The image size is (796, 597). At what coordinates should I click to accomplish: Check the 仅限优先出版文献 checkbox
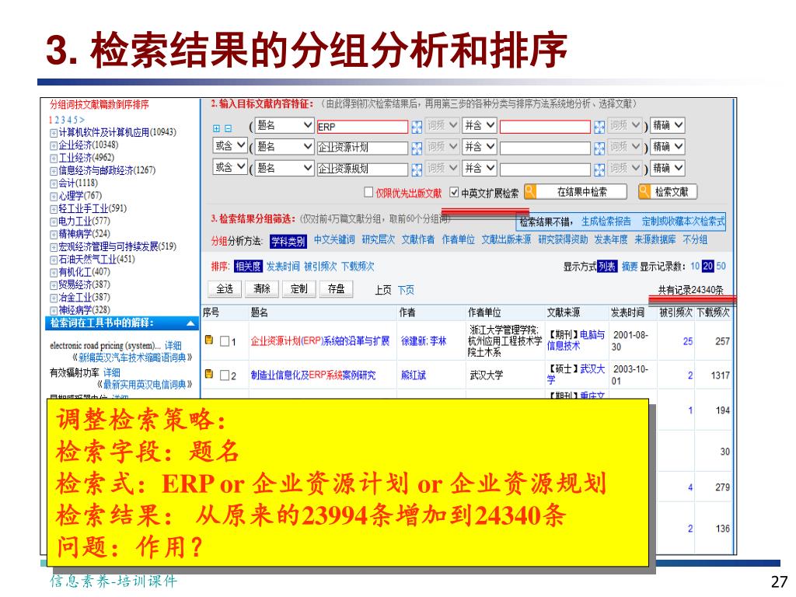click(x=368, y=192)
